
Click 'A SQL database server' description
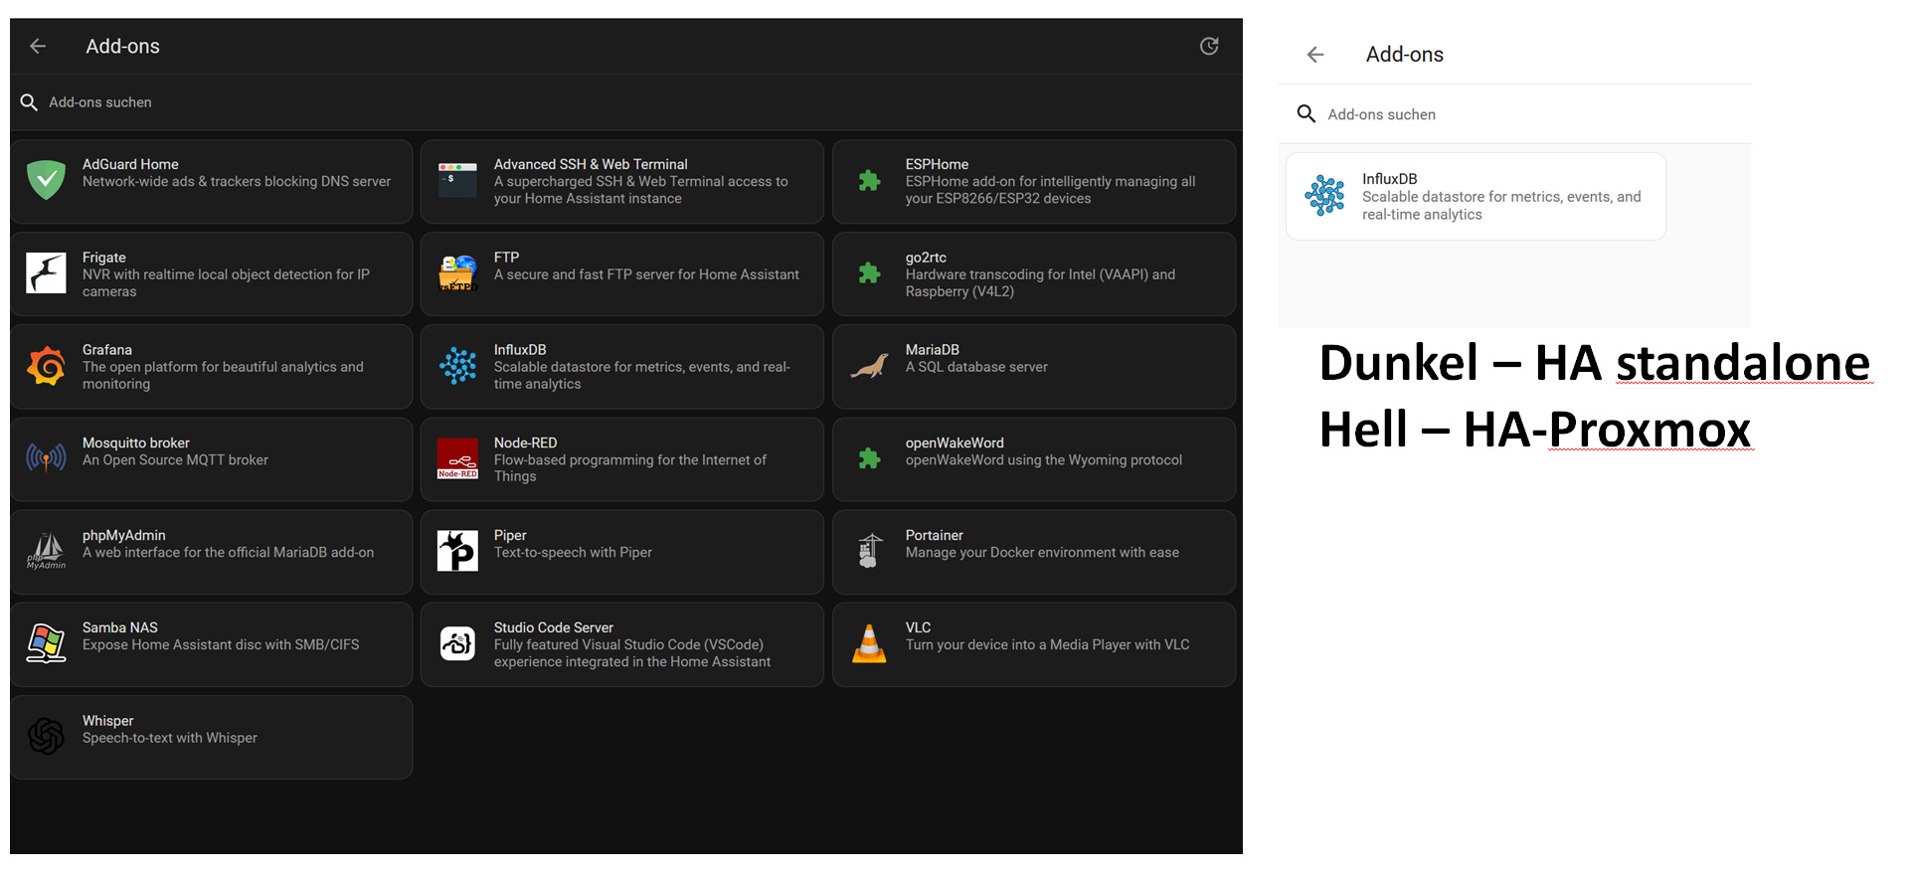pyautogui.click(x=976, y=367)
